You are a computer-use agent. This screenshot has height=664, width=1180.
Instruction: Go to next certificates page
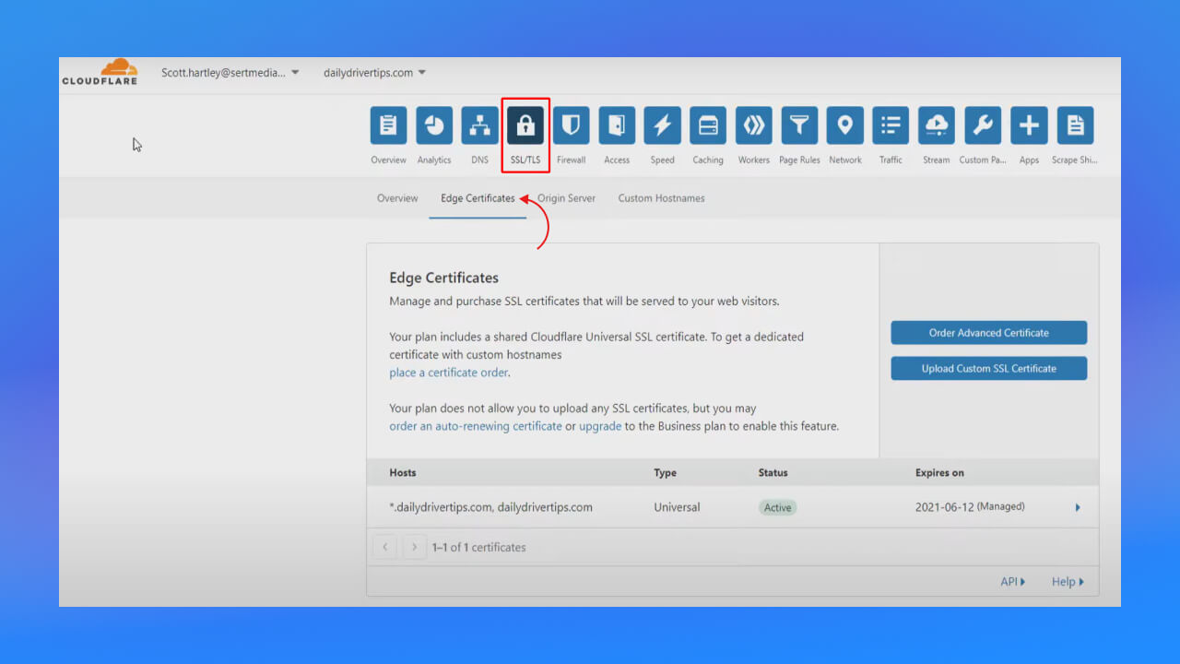(415, 547)
